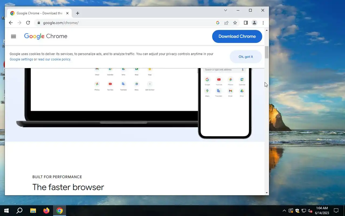
Task: Click the Gmail icon in phone mockup
Action: click(x=230, y=91)
